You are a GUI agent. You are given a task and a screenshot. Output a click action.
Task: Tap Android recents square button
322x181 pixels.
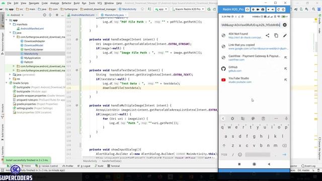click(239, 164)
